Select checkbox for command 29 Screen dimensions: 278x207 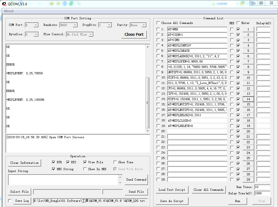[x=158, y=179]
